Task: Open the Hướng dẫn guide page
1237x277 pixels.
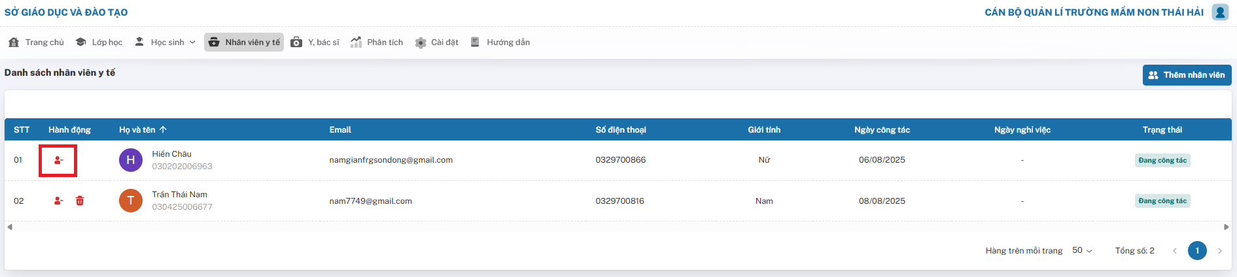Action: coord(500,42)
